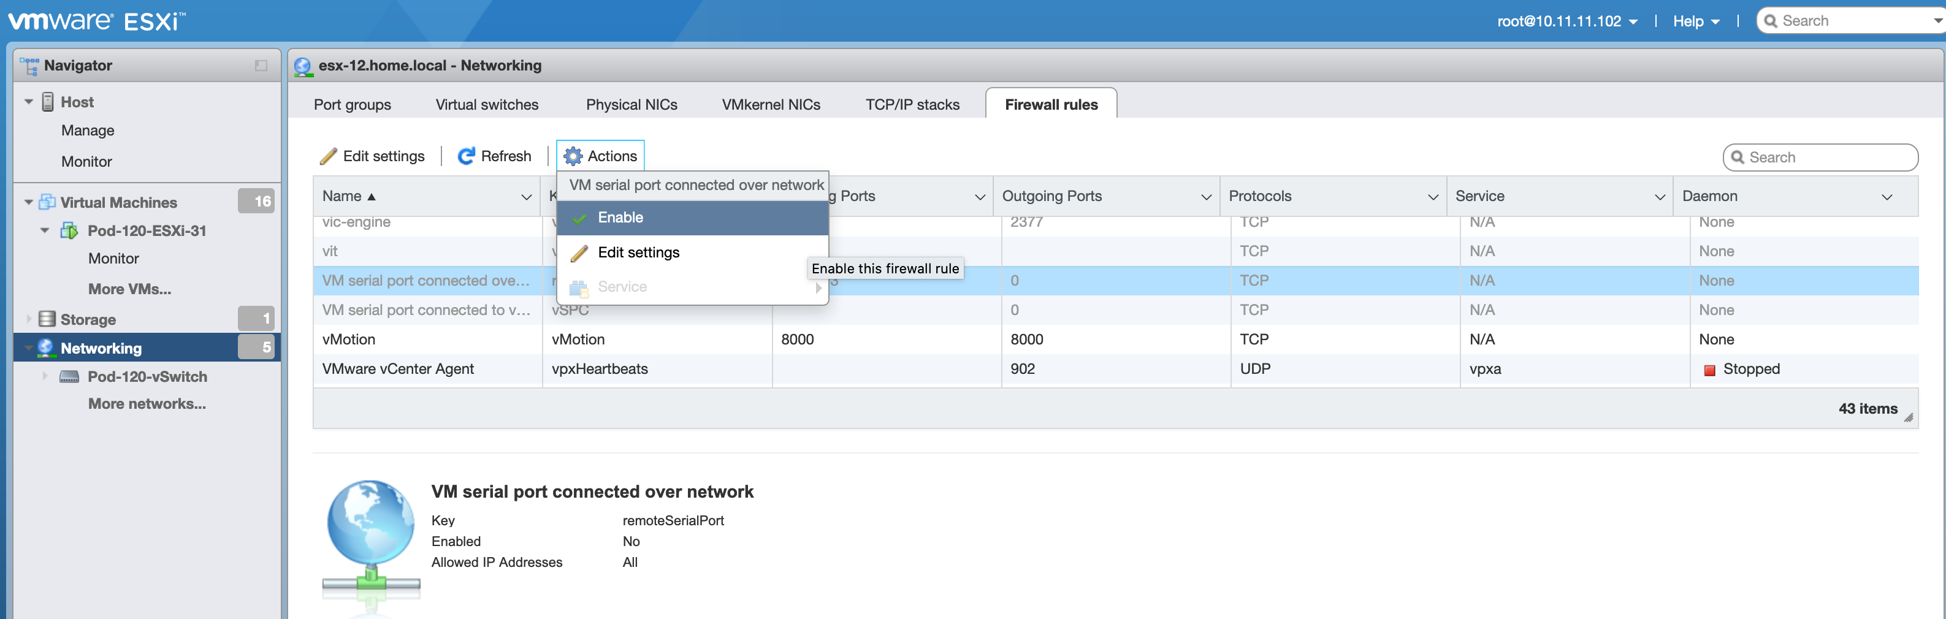The width and height of the screenshot is (1946, 619).
Task: Click the Pod-120-ESXi-31 VM icon
Action: pyautogui.click(x=69, y=231)
